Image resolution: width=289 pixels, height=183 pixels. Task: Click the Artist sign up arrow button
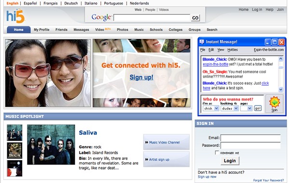click(x=166, y=159)
